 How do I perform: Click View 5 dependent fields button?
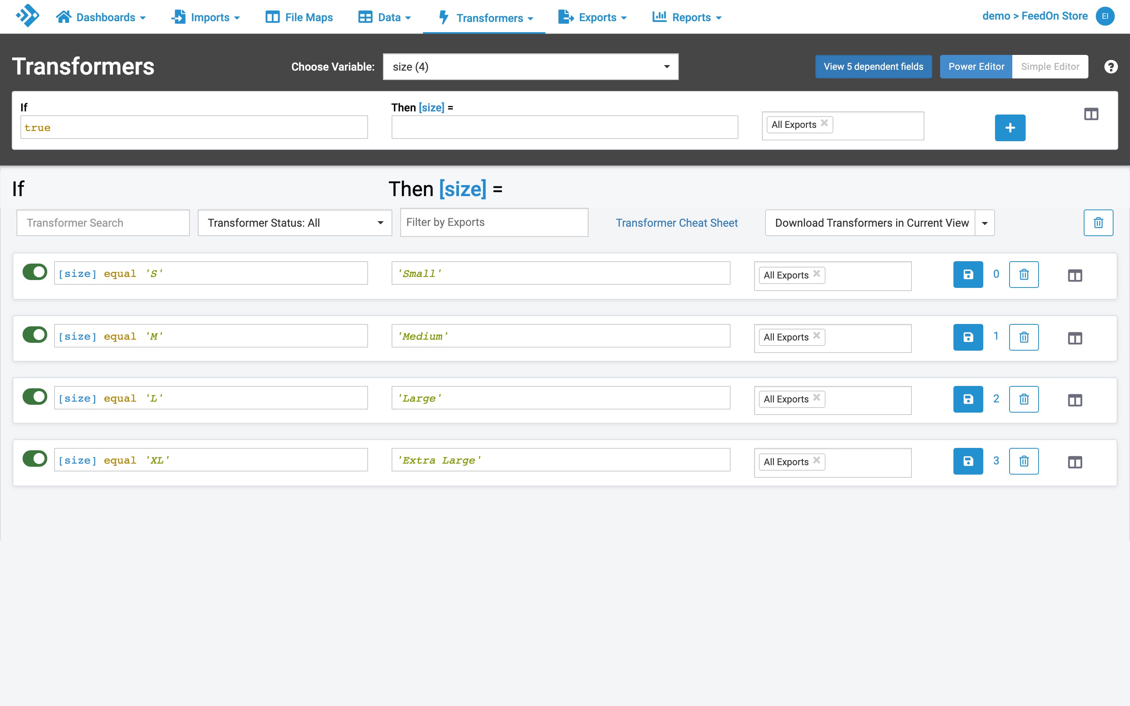tap(873, 67)
